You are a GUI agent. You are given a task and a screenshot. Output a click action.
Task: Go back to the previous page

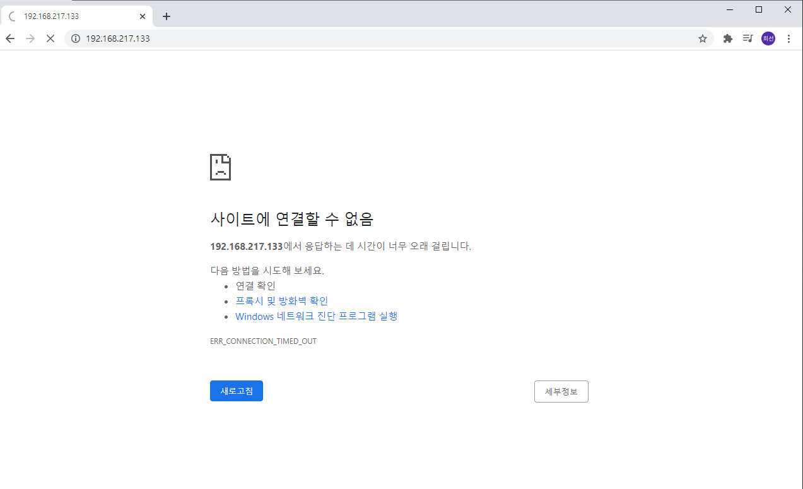tap(10, 38)
